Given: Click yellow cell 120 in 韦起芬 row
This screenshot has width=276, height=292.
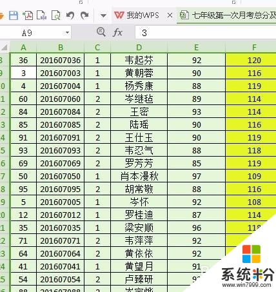Looking at the screenshot, I should [251, 60].
